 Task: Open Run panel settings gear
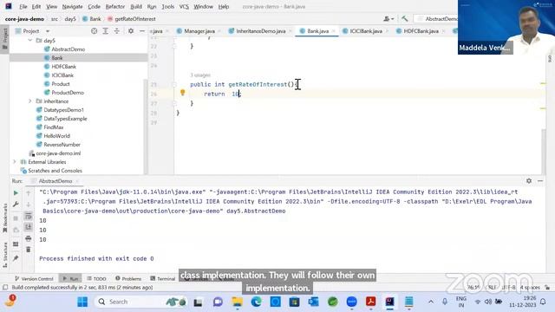[529, 181]
